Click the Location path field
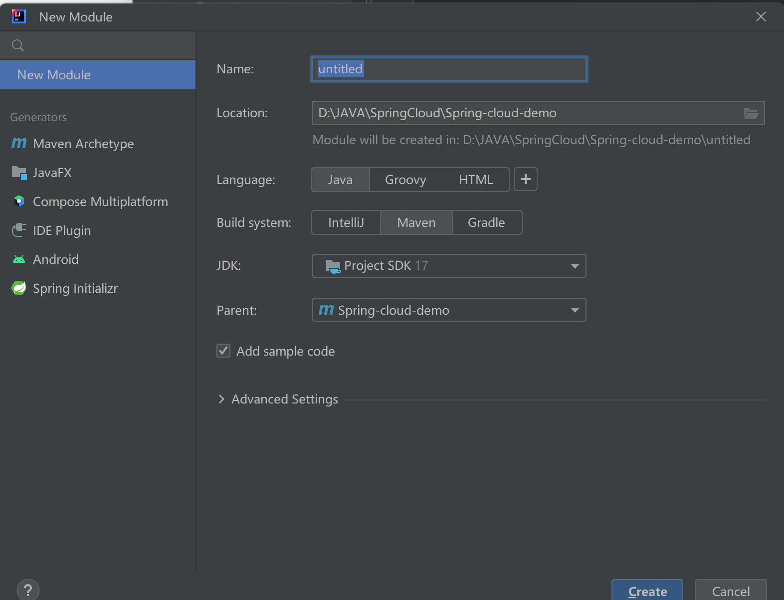The width and height of the screenshot is (784, 600). pyautogui.click(x=538, y=113)
